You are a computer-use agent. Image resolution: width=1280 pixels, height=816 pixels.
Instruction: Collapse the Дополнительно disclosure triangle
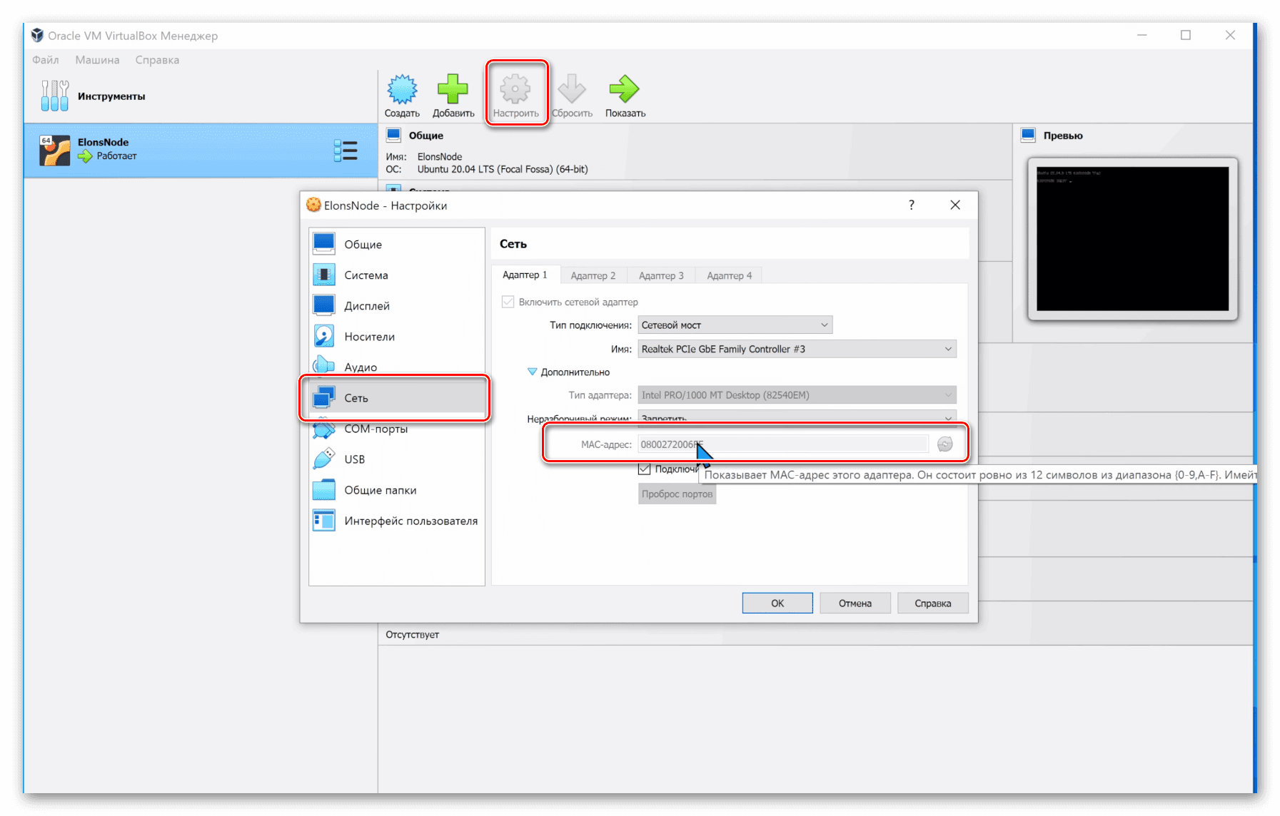coord(532,372)
